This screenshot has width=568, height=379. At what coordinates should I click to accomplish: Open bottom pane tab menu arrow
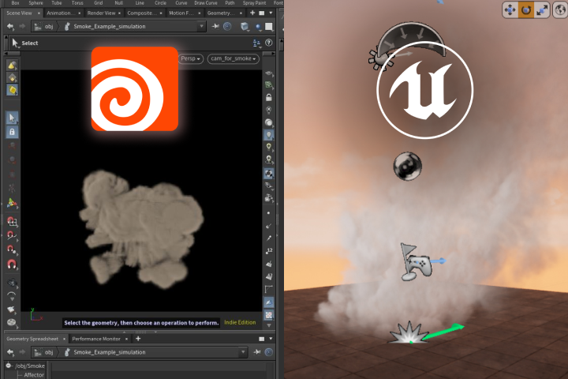(271, 339)
